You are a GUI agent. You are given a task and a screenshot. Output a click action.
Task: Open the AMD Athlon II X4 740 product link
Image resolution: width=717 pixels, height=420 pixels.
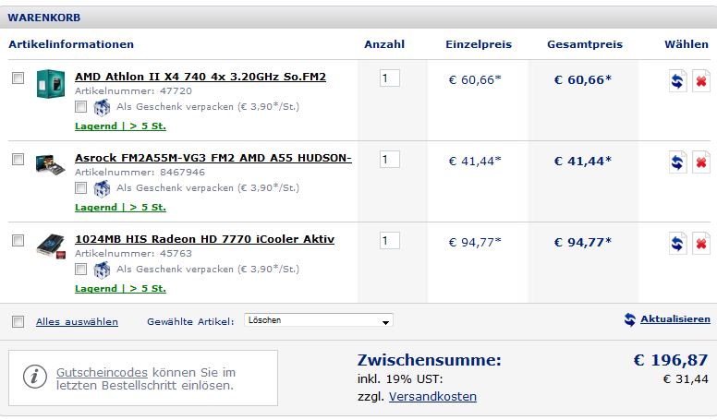pos(201,77)
